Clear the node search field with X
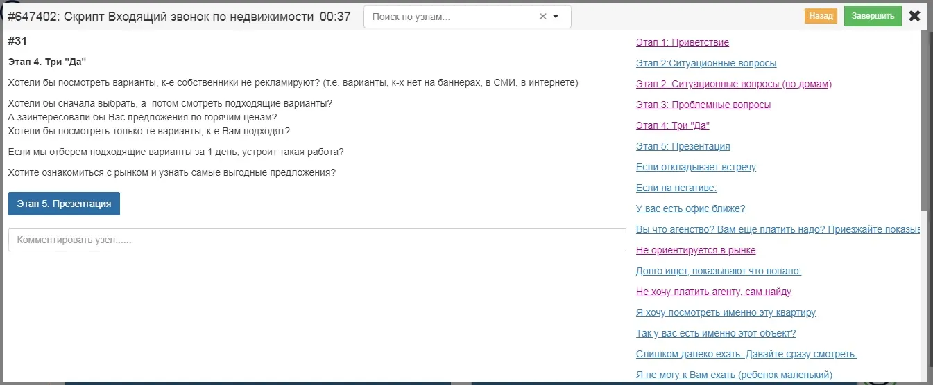 (542, 17)
